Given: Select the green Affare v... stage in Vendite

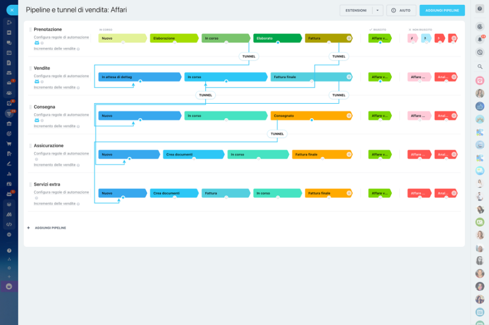Looking at the screenshot, I should [380, 77].
